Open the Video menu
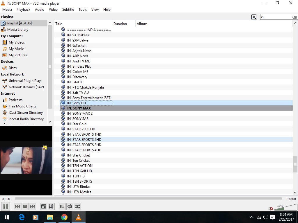 53,10
